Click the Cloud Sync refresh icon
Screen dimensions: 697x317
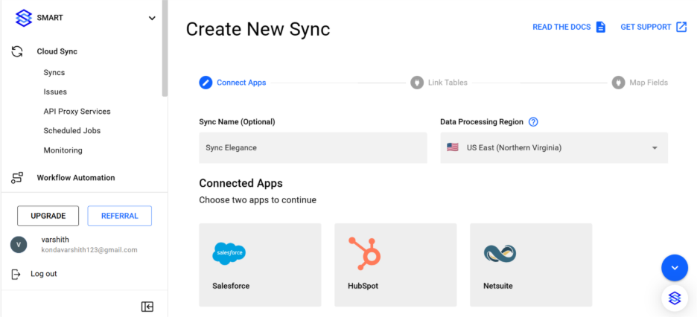[17, 51]
